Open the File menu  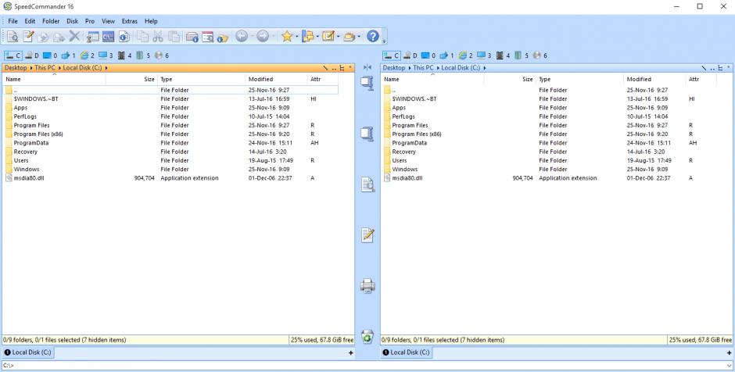tap(13, 21)
